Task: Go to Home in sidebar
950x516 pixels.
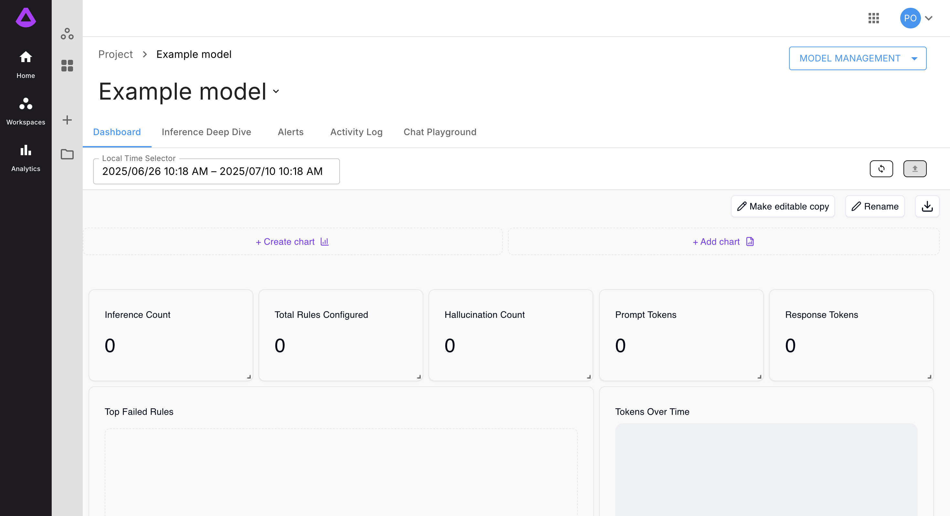Action: [x=26, y=65]
